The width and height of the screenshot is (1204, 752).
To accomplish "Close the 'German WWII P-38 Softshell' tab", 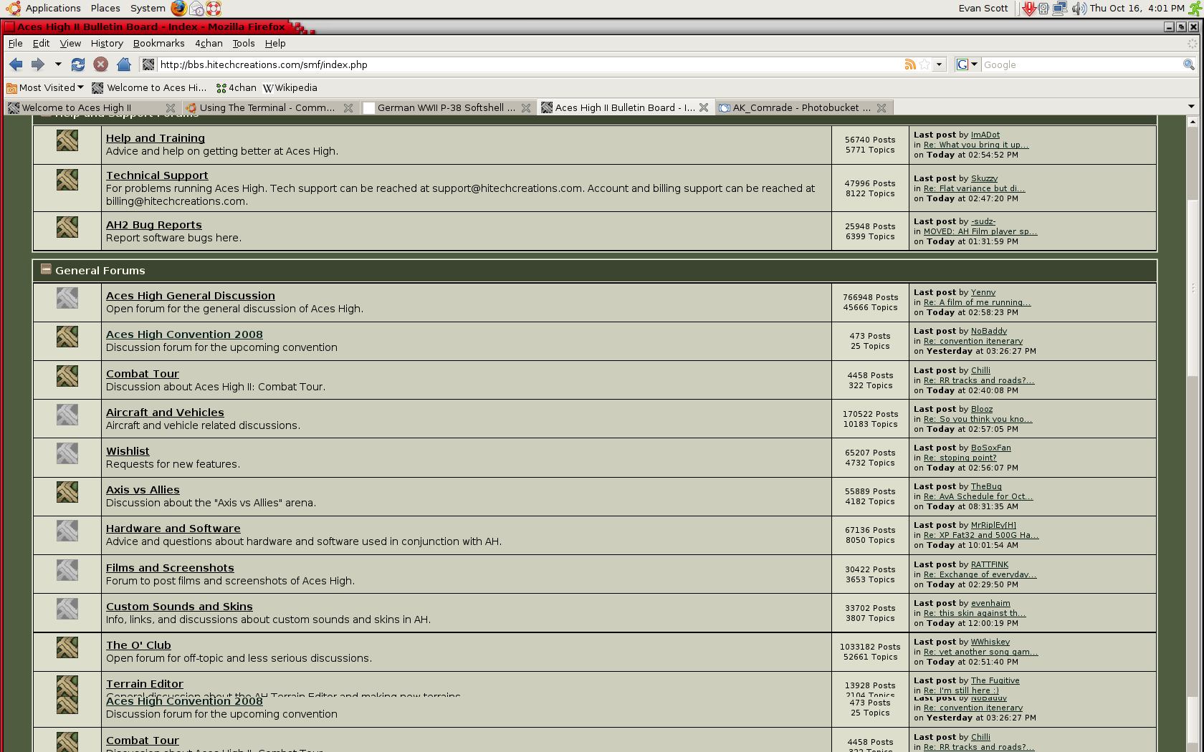I will [526, 107].
